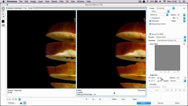
Task: Click the lock color icon
Action: pyautogui.click(x=169, y=72)
